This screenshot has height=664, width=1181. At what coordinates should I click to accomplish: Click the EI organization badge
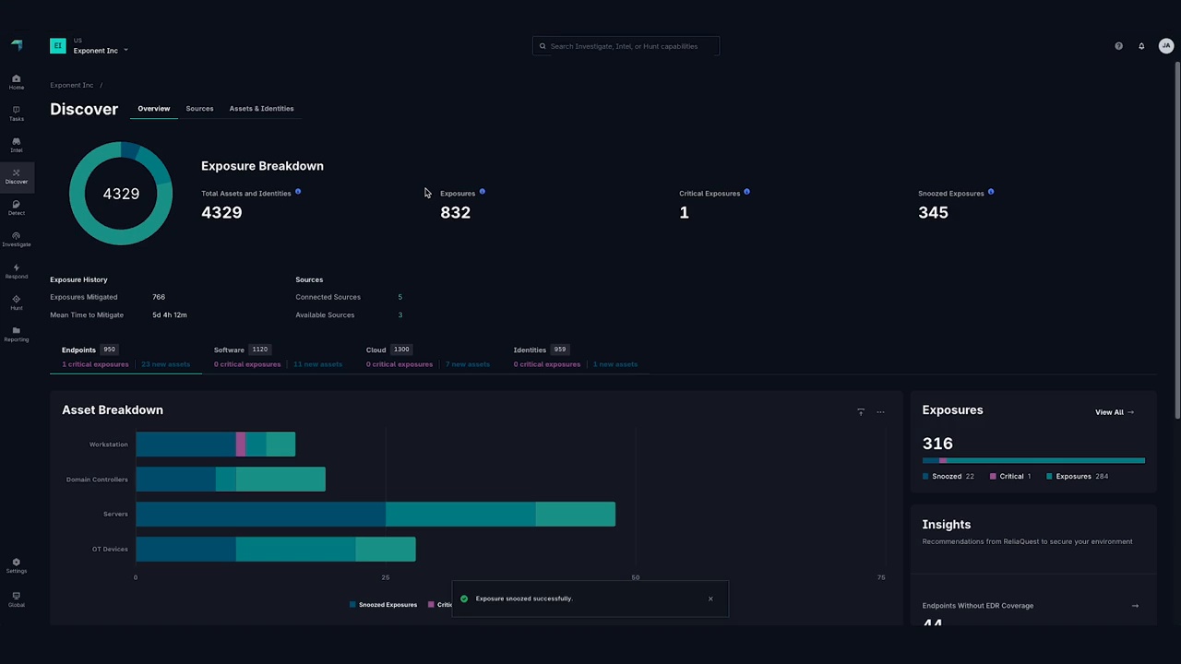(58, 45)
